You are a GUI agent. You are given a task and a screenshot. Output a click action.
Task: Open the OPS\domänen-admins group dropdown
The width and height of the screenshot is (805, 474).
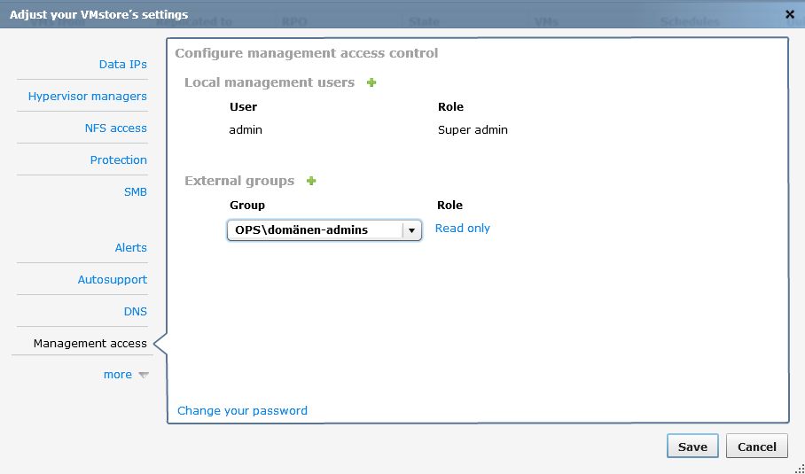tap(410, 230)
